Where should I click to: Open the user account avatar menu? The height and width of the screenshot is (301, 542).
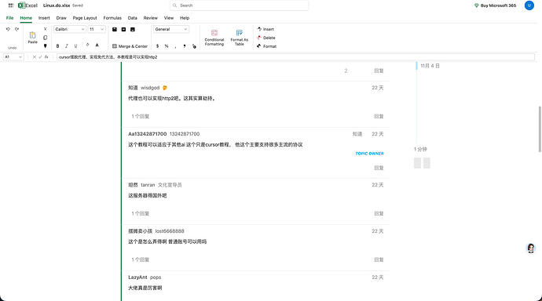point(529,5)
